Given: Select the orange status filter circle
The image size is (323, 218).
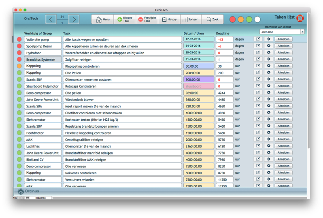Looking at the screenshot, I should coord(241,19).
